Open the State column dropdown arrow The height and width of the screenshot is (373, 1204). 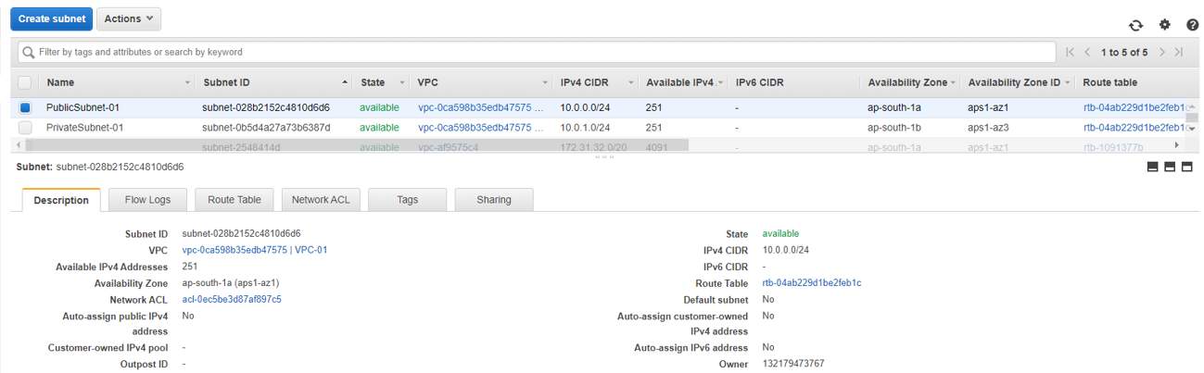click(x=401, y=83)
